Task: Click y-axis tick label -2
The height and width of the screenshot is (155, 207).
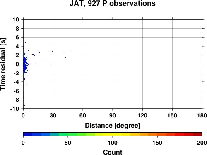Action: [16, 73]
